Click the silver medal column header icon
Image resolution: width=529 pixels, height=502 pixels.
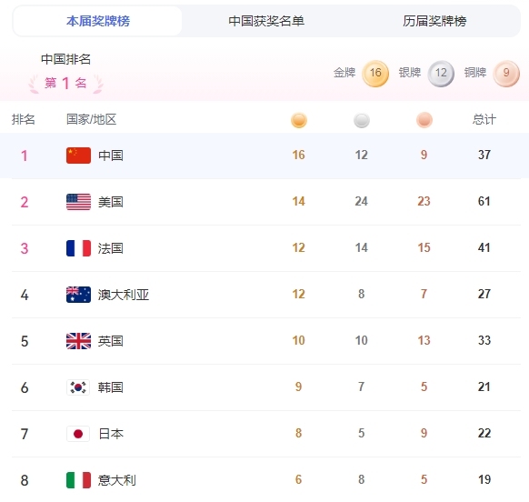[362, 120]
